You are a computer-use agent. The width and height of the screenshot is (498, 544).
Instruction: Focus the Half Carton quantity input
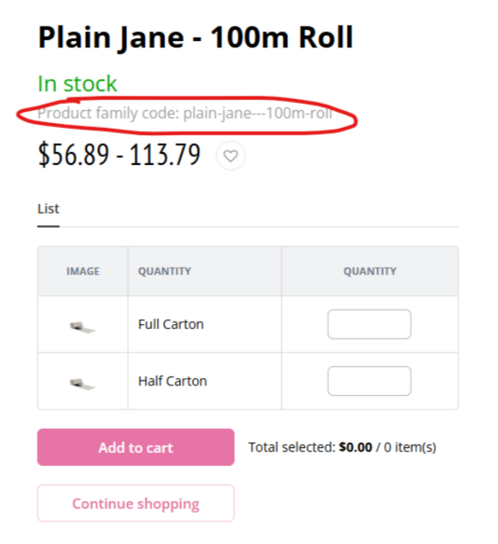pos(369,381)
